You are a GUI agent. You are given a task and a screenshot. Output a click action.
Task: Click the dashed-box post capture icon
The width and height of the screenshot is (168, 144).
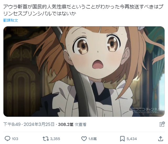pyautogui.click(x=162, y=124)
